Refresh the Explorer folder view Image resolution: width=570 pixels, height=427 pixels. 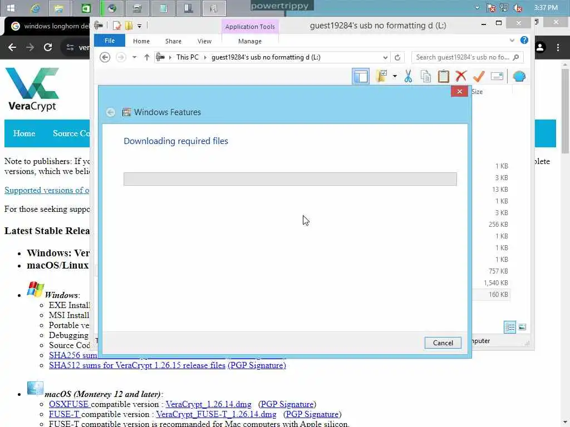[397, 57]
